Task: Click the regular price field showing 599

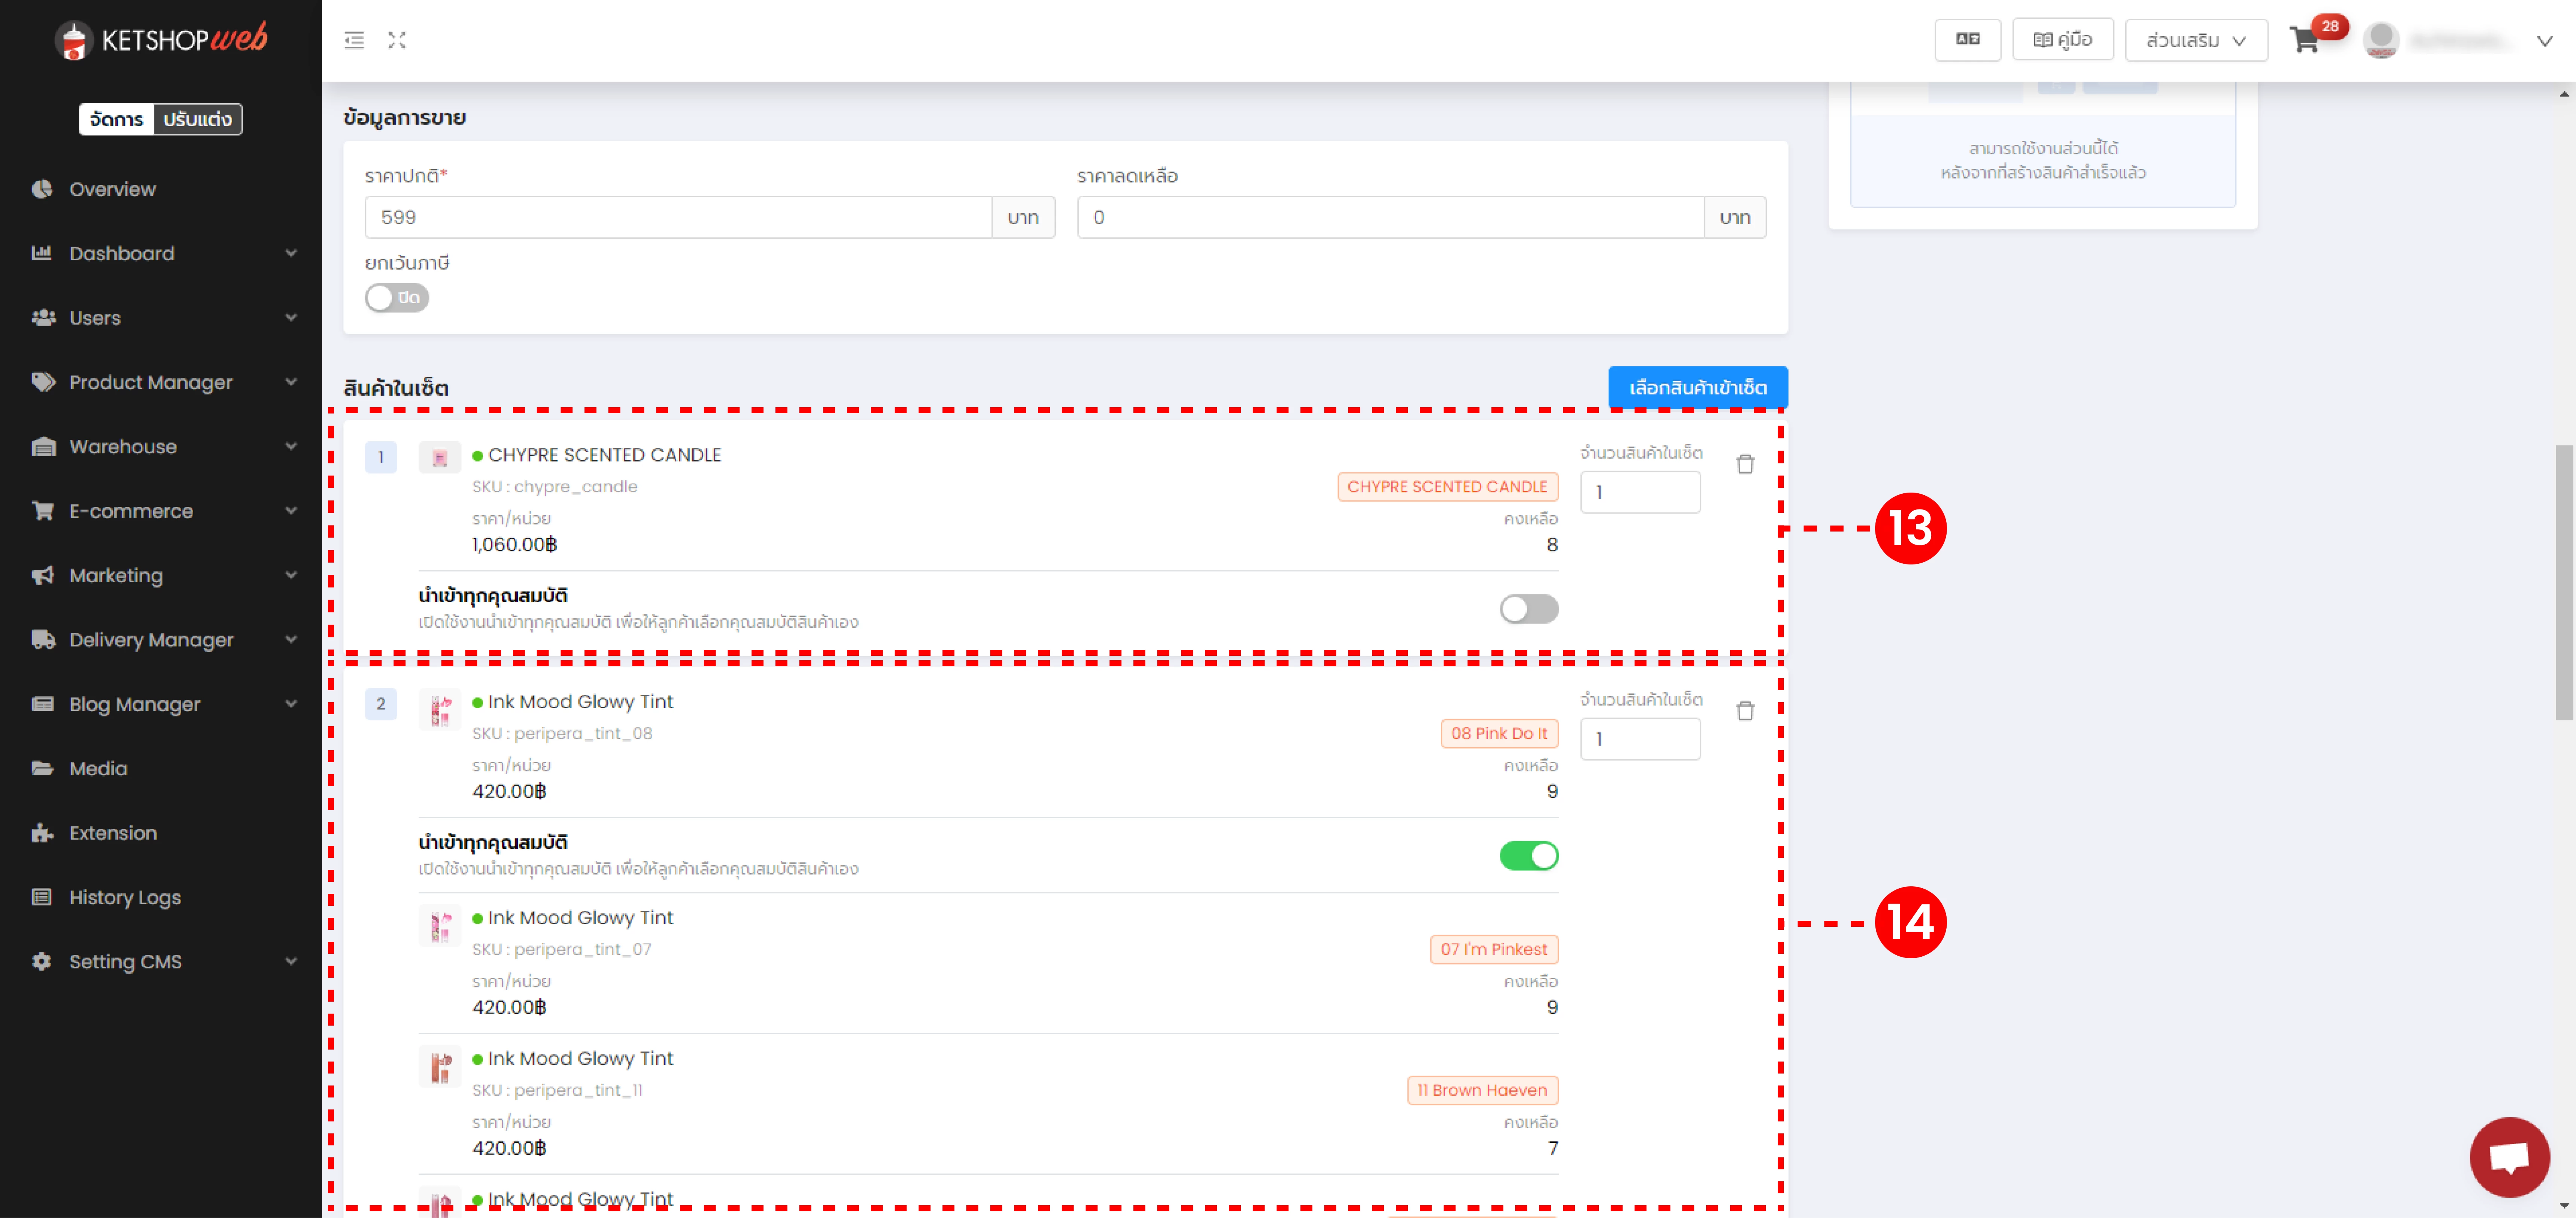Action: tap(678, 217)
